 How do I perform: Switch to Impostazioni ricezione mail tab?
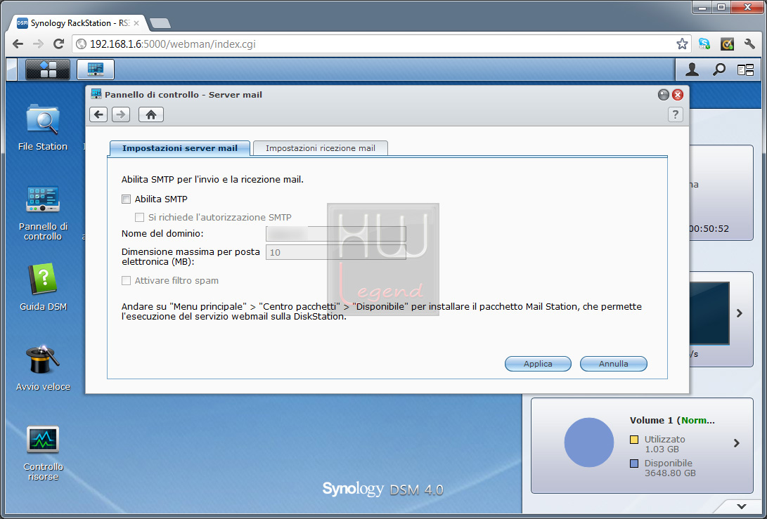tap(321, 148)
